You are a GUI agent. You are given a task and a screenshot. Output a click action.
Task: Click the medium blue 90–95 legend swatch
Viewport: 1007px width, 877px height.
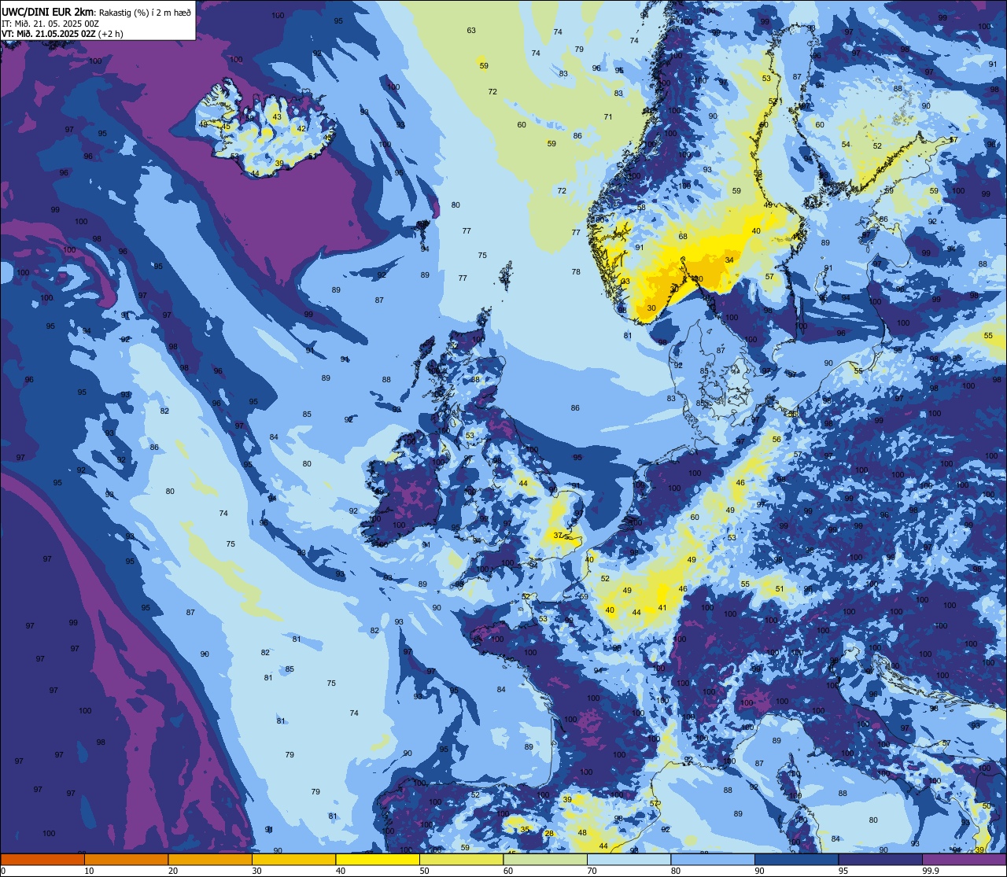pyautogui.click(x=796, y=859)
